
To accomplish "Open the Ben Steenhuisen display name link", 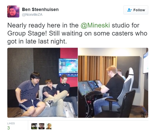I will (40, 9).
